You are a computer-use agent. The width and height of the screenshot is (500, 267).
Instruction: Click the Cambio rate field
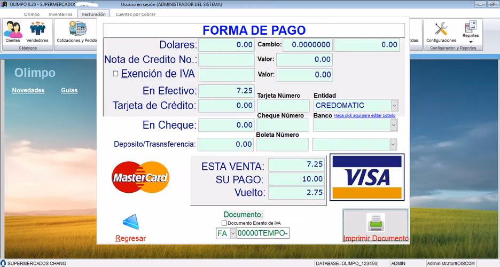pyautogui.click(x=308, y=45)
